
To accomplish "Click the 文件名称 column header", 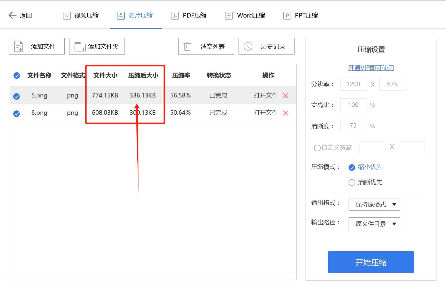I will pos(39,75).
